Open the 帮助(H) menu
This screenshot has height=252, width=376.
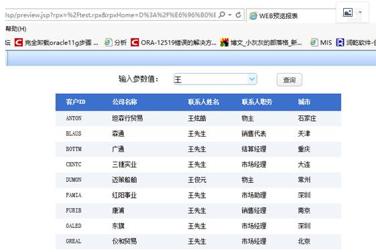point(16,29)
